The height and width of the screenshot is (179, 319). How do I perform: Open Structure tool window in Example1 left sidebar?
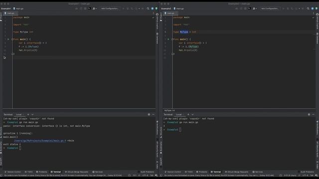1,133
